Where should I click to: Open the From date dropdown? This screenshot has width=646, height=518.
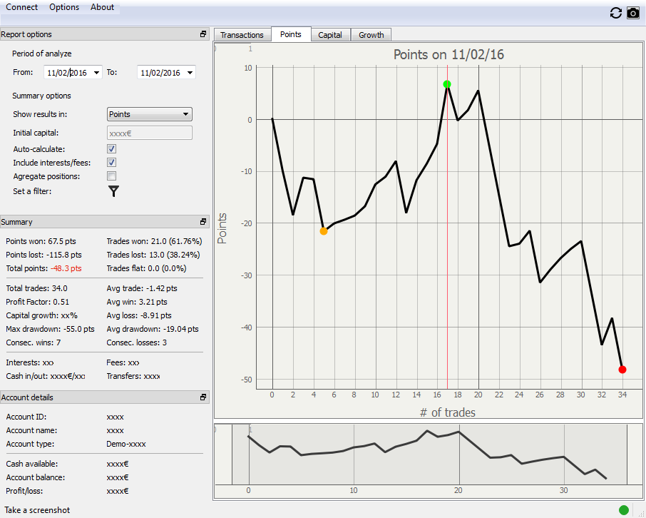96,73
